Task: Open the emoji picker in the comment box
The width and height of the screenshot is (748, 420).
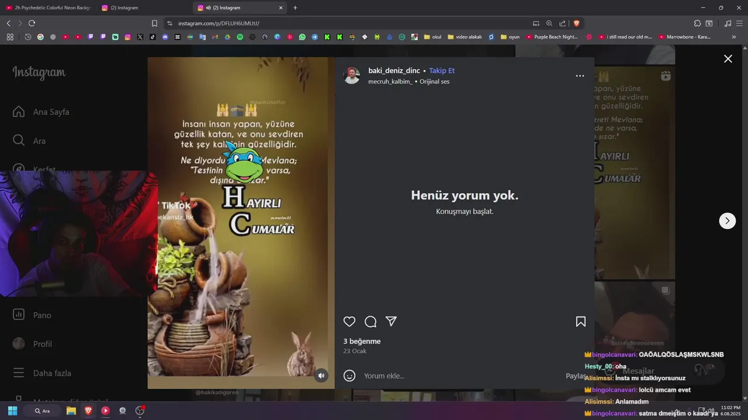Action: tap(349, 376)
